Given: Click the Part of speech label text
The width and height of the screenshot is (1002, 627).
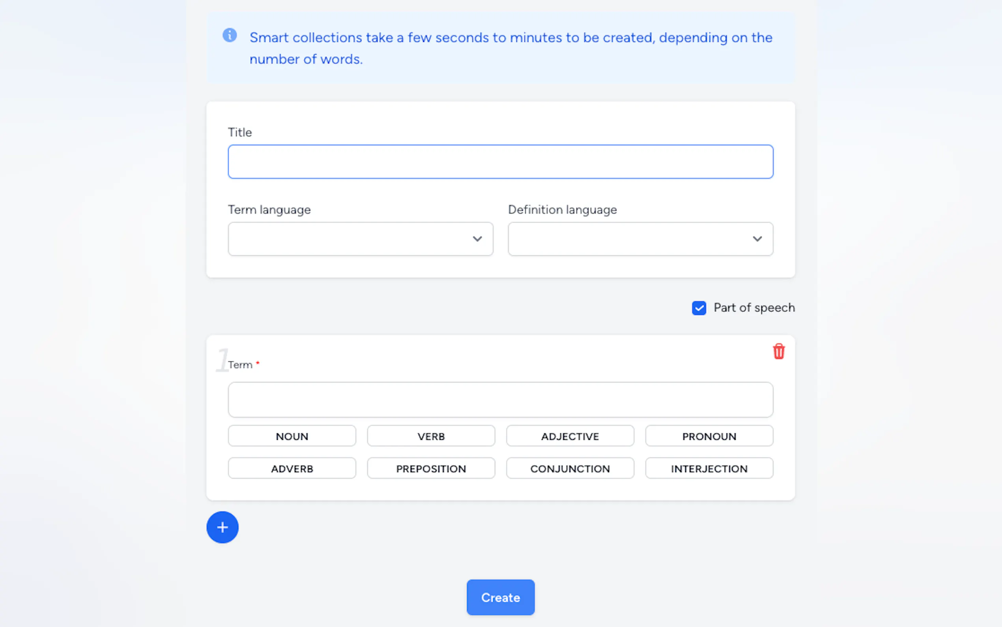Looking at the screenshot, I should (x=754, y=308).
